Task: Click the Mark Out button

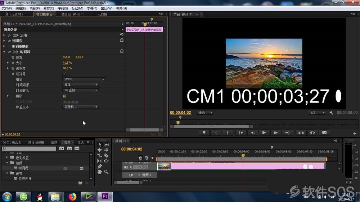Action: pos(227,133)
